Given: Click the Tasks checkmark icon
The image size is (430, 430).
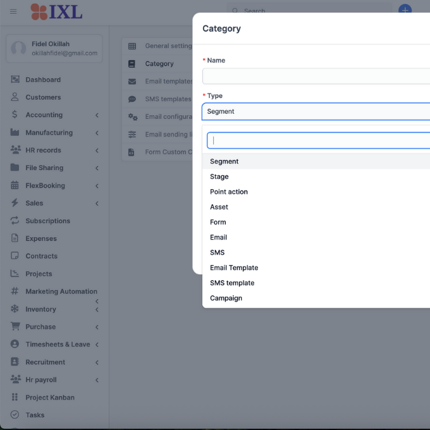Looking at the screenshot, I should [15, 415].
